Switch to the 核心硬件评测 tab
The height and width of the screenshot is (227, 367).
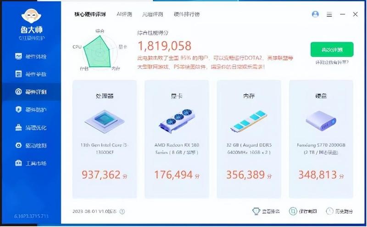pyautogui.click(x=90, y=14)
